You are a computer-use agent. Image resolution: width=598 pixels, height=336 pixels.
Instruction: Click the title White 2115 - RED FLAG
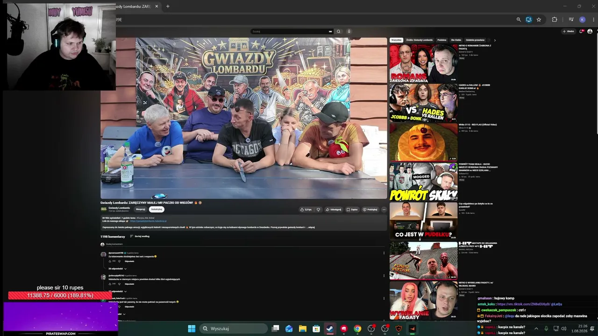(477, 125)
